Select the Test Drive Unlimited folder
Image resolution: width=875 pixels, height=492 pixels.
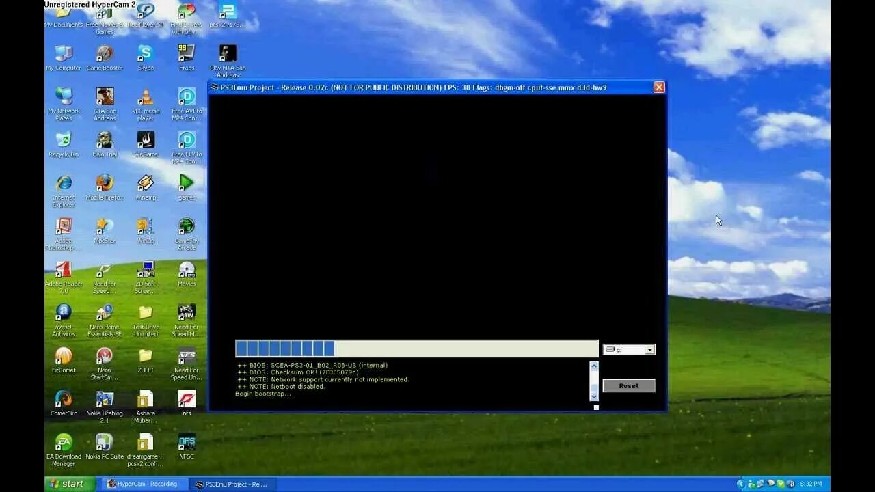[146, 320]
